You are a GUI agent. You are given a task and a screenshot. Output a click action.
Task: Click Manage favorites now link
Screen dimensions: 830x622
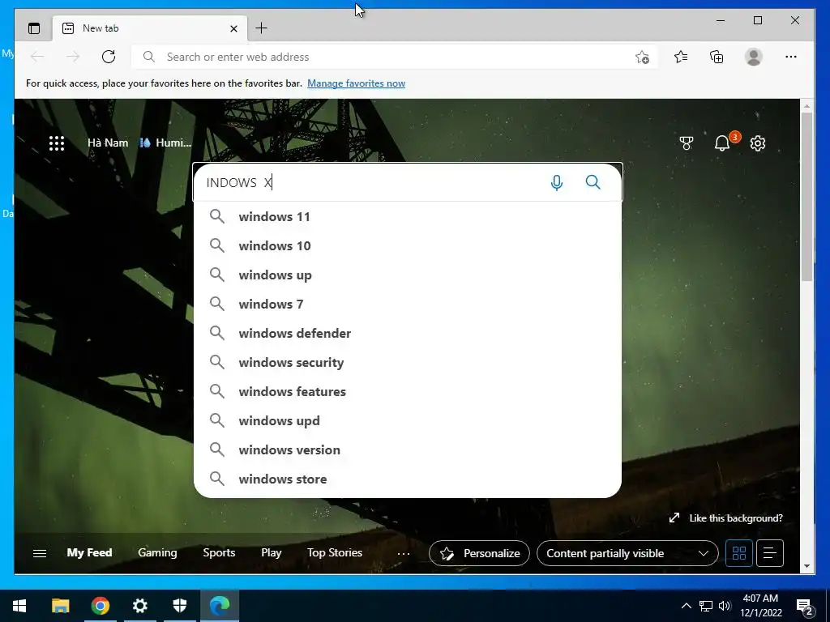pyautogui.click(x=357, y=83)
